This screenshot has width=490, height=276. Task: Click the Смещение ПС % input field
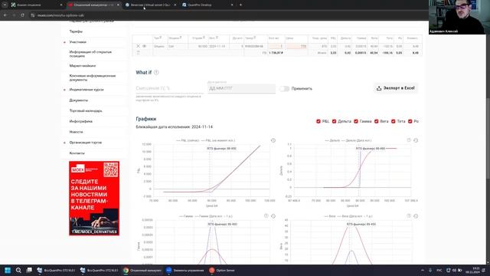169,89
